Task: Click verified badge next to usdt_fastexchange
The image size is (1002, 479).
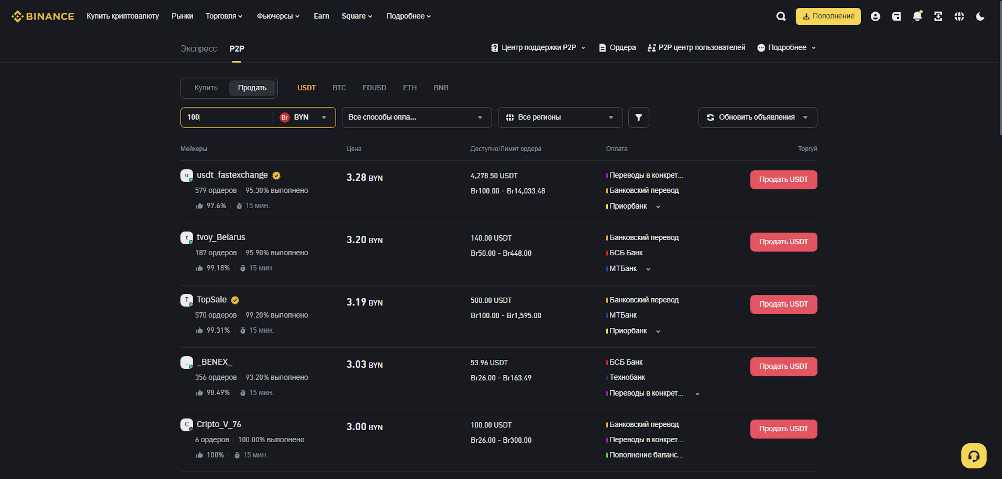Action: (x=276, y=176)
